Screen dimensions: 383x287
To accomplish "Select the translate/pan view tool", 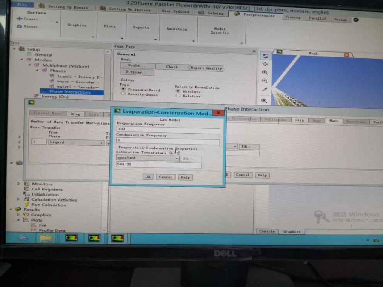I will 265,64.
